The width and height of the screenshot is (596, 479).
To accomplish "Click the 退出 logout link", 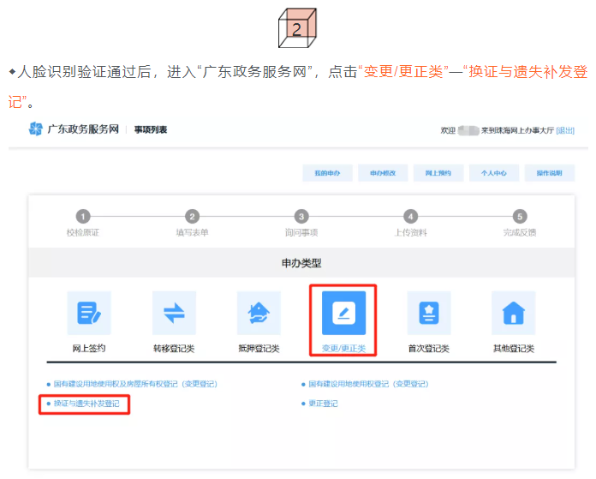I will [565, 130].
